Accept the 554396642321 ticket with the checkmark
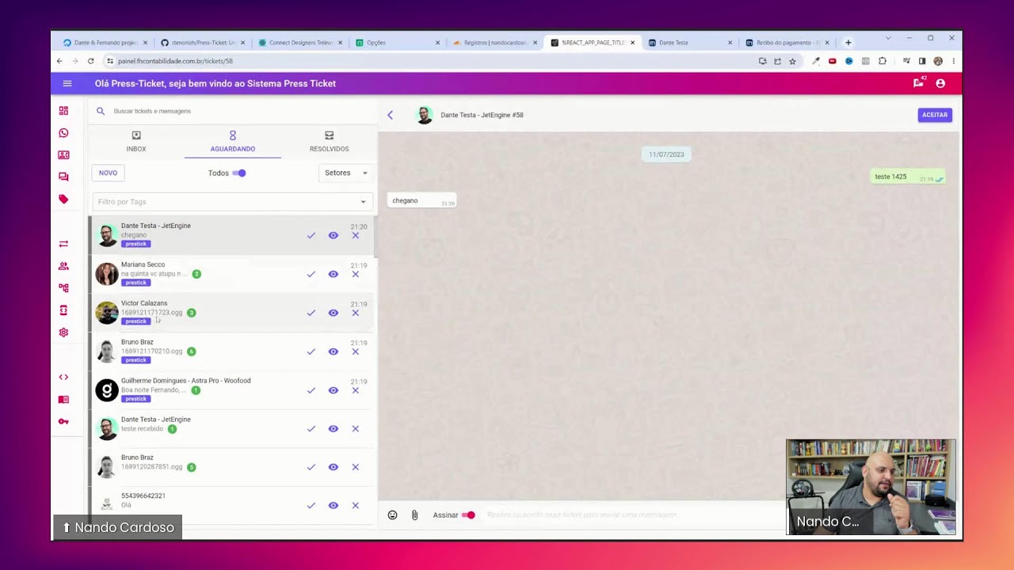Viewport: 1014px width, 570px height. (x=311, y=505)
